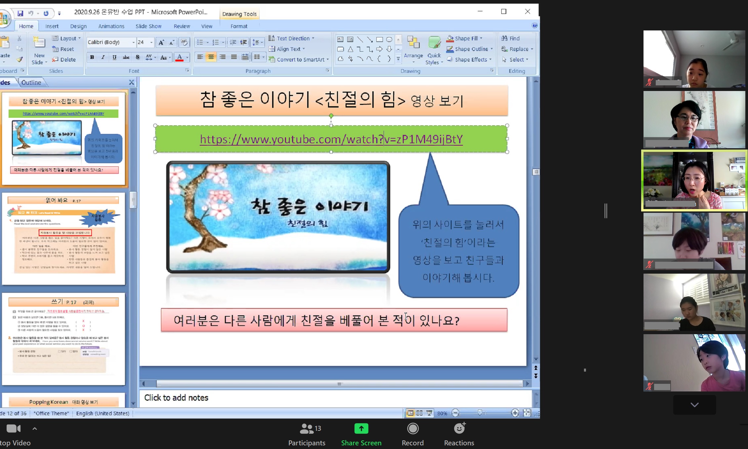Switch to the Outline pane tab
The image size is (748, 449).
31,82
